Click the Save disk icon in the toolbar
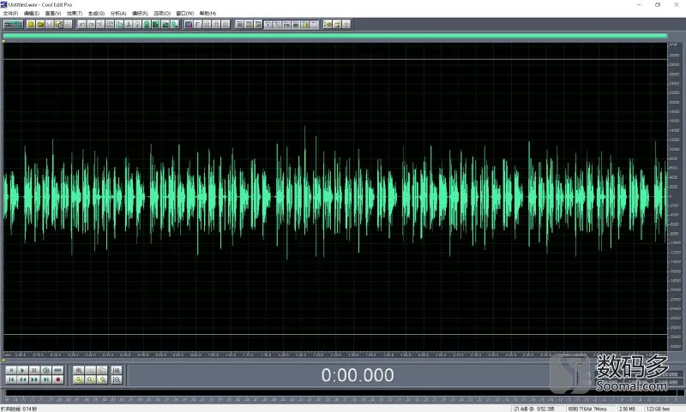This screenshot has height=412, width=686. click(50, 25)
